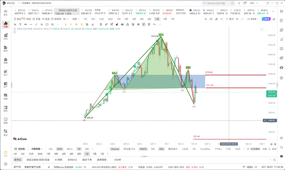Image resolution: width=285 pixels, height=170 pixels.
Task: Select the rectangle drawing tool
Action: pos(47,24)
